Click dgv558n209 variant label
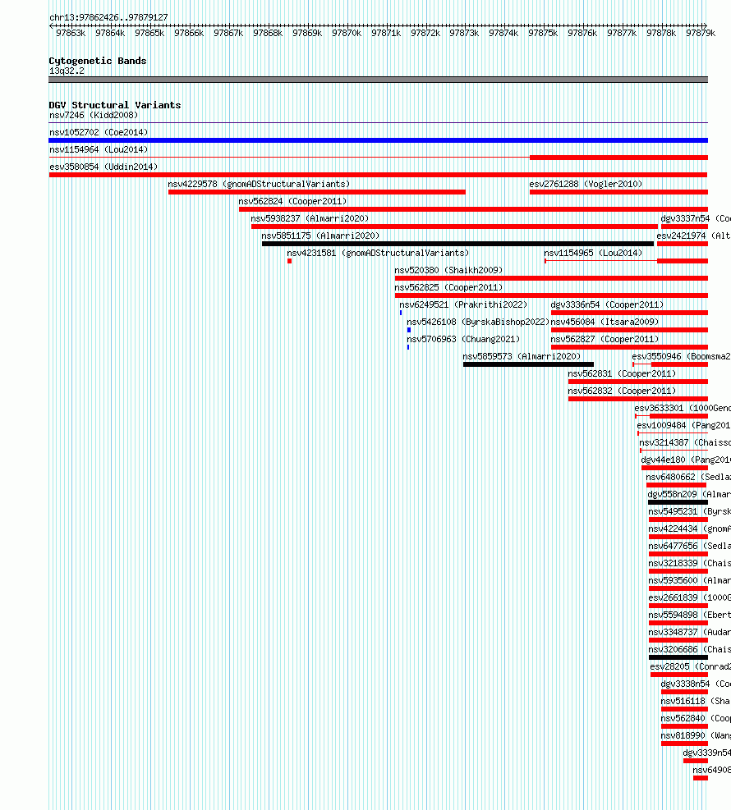This screenshot has width=731, height=810. [x=689, y=494]
